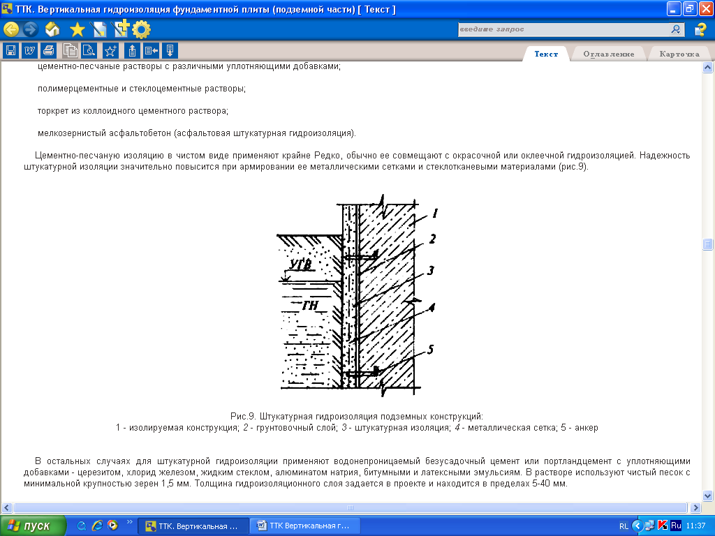
Task: Print the document with the printer icon
Action: point(48,50)
